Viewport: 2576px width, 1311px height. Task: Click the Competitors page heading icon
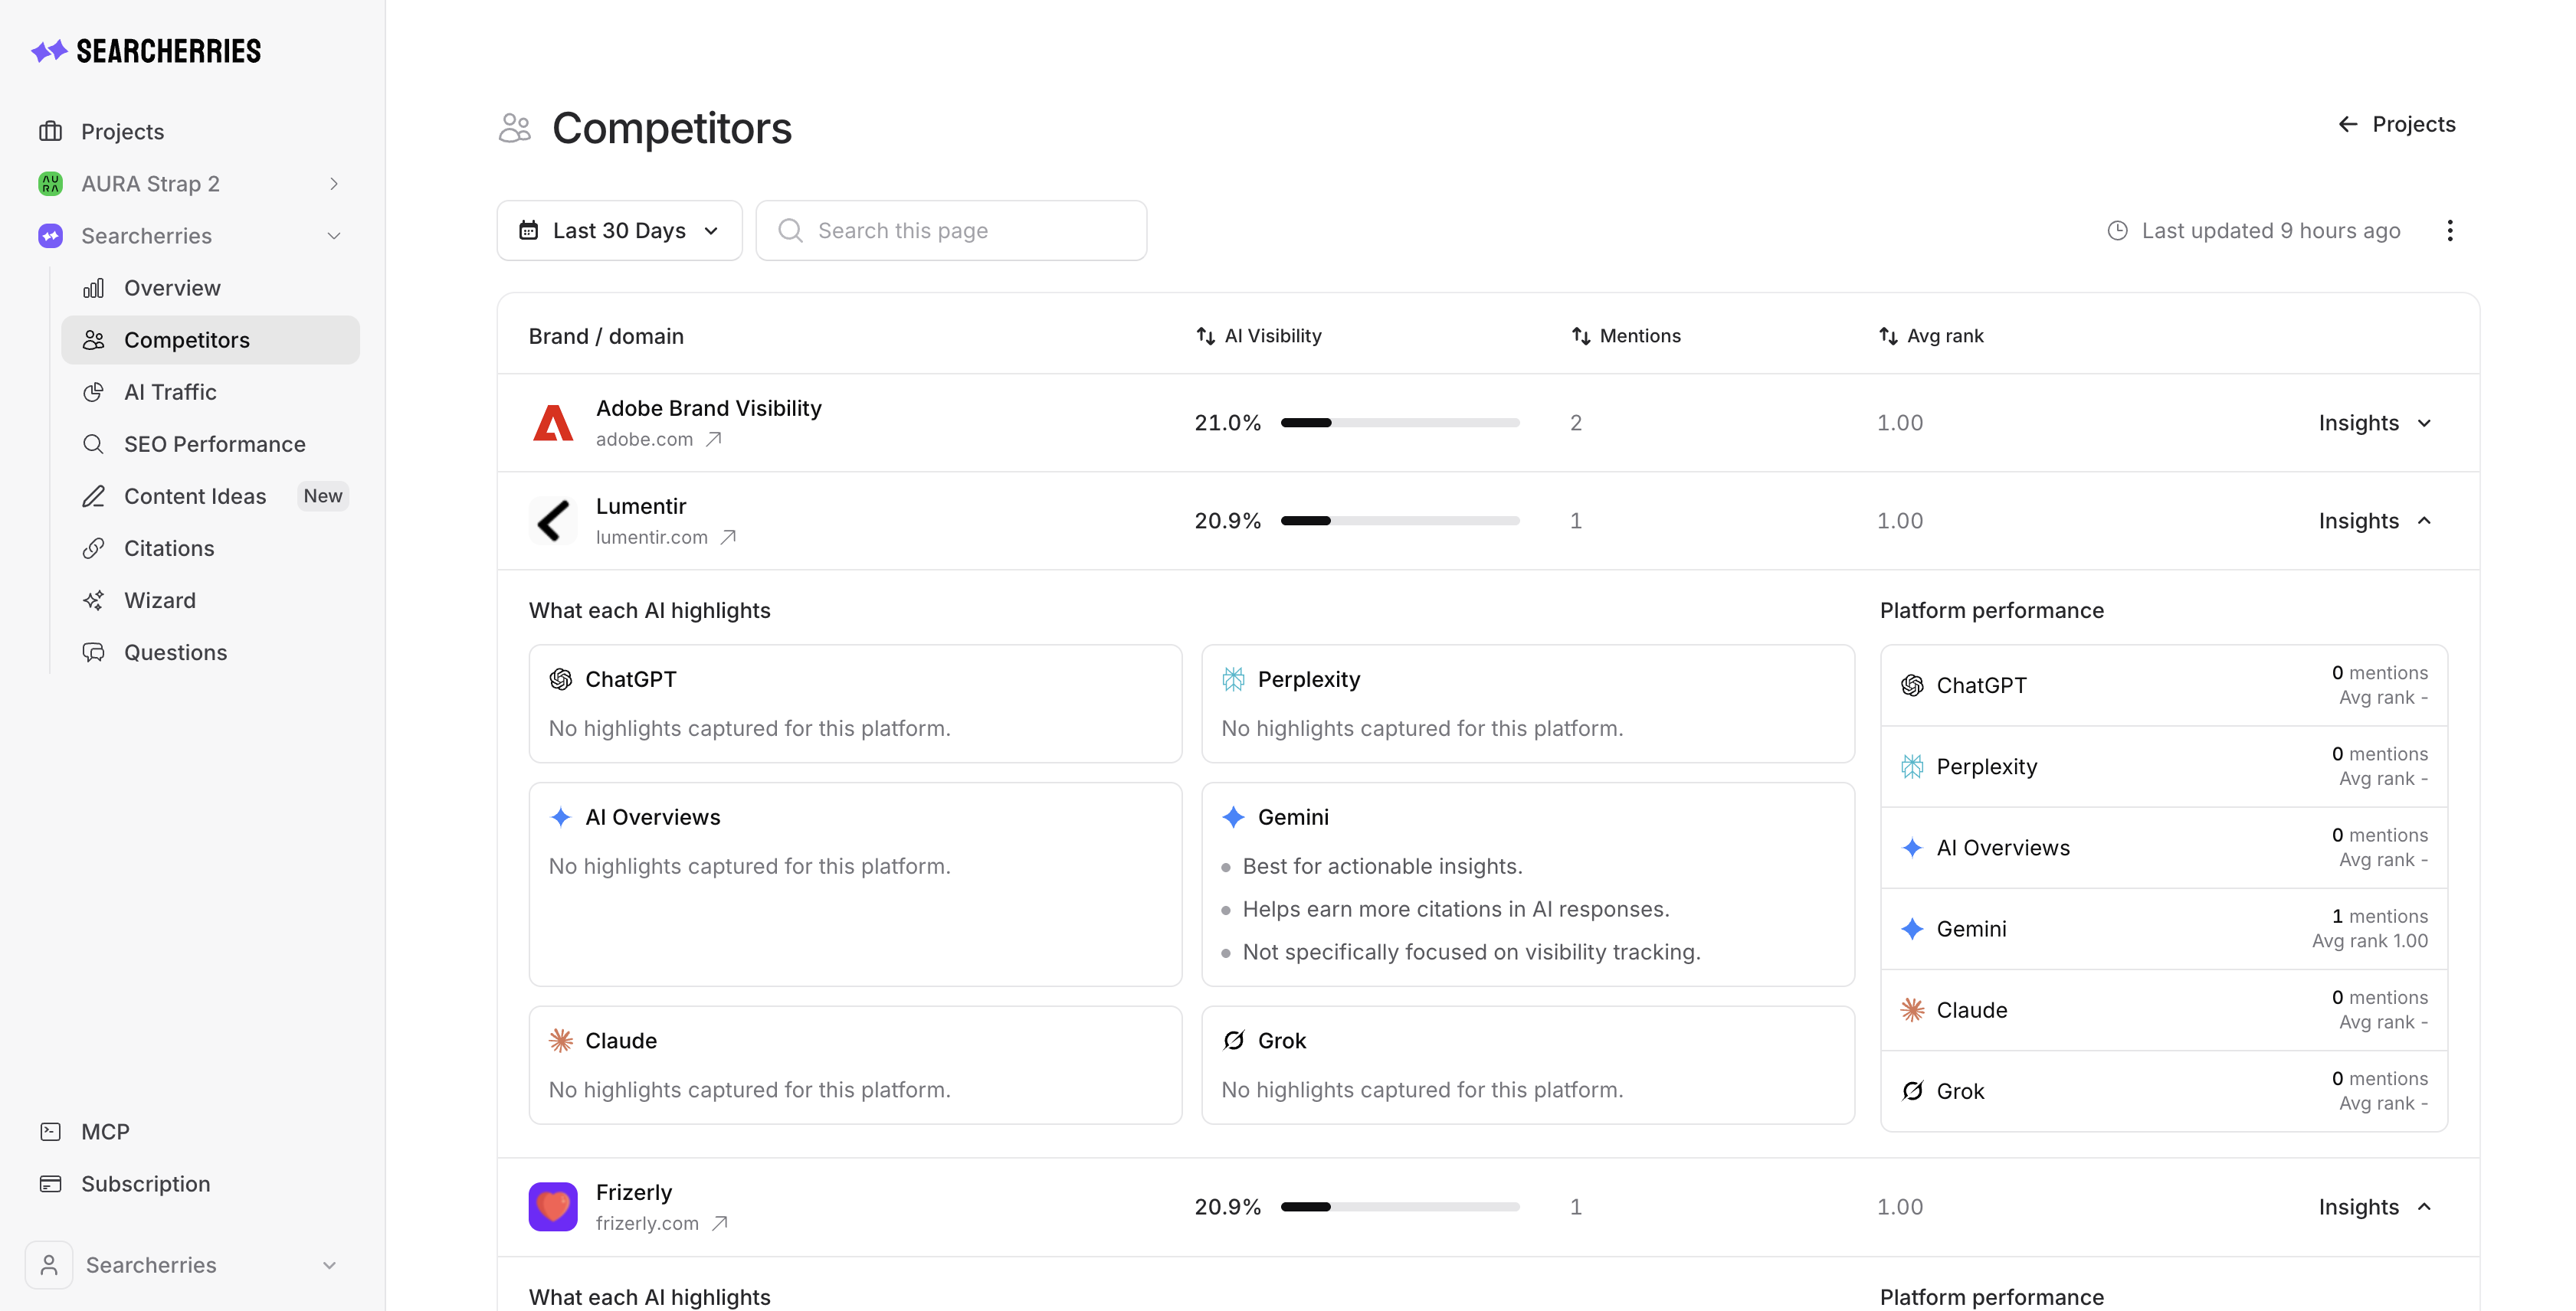(x=515, y=128)
